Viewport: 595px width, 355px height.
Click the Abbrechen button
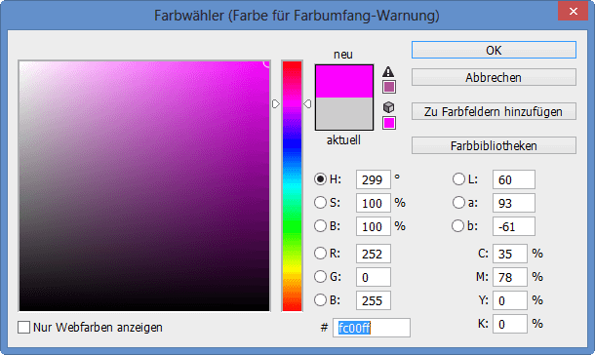[x=494, y=77]
